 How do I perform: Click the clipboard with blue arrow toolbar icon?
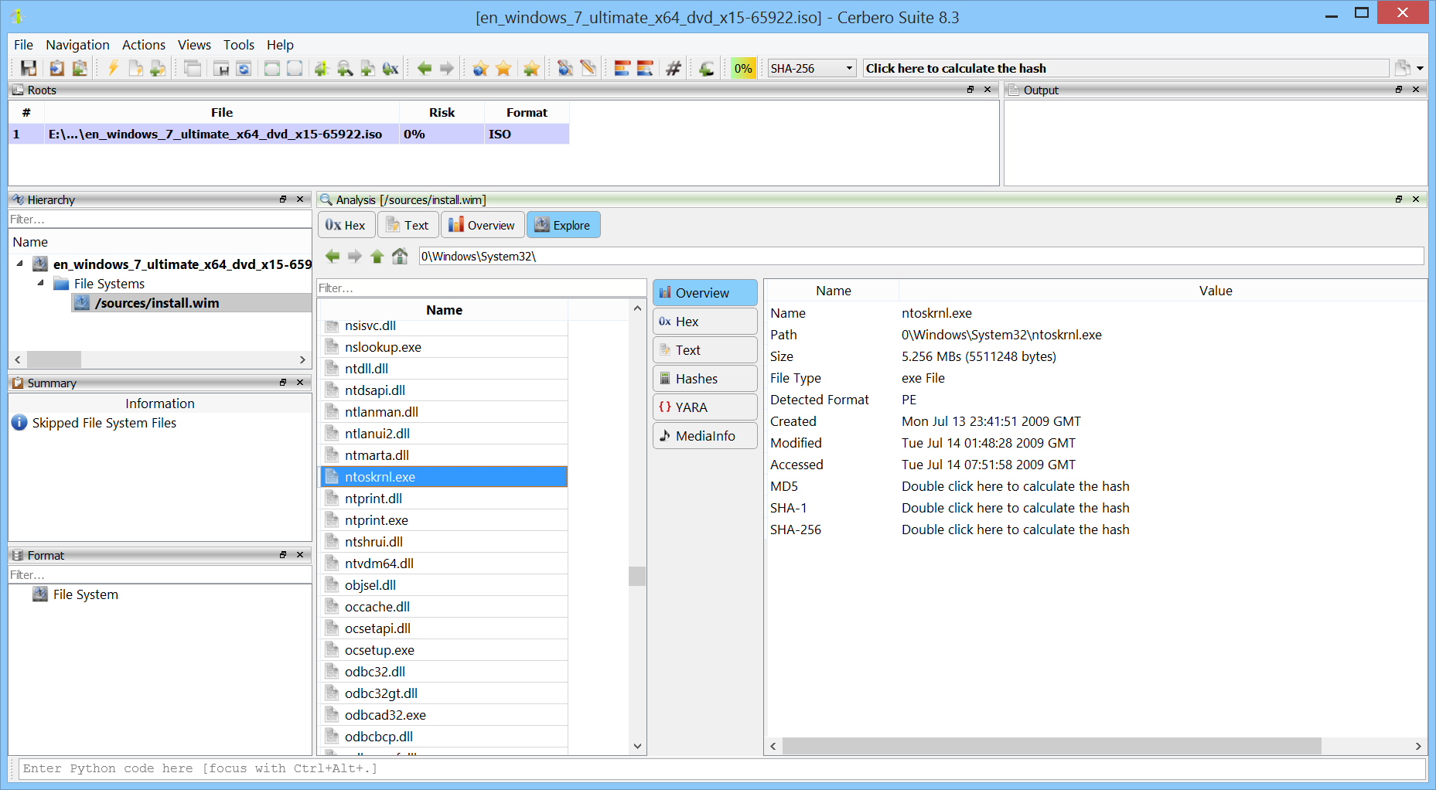56,68
